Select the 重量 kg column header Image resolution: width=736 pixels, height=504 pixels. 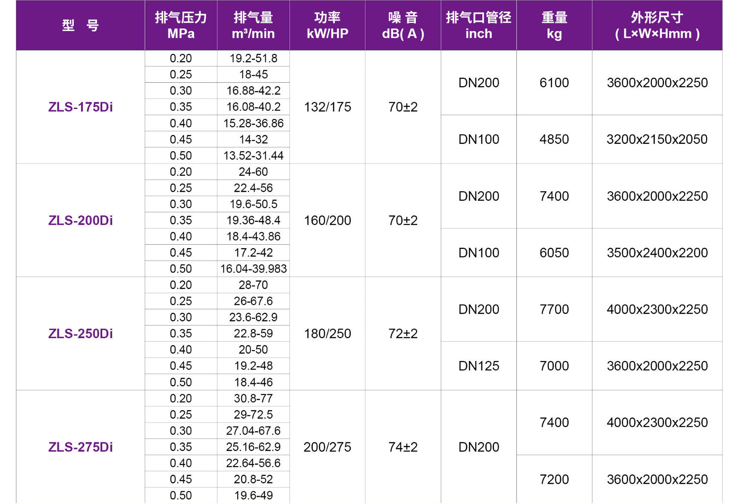[554, 25]
